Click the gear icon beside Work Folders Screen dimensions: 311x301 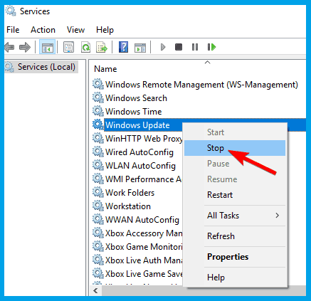98,192
